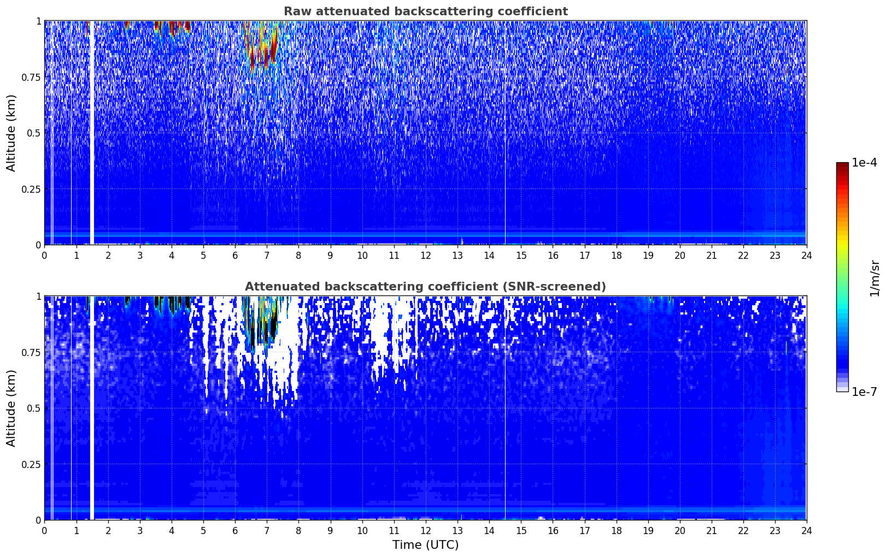This screenshot has height=557, width=886.
Task: Click the top plot's 'Altitude (km)' label
Action: click(x=11, y=133)
